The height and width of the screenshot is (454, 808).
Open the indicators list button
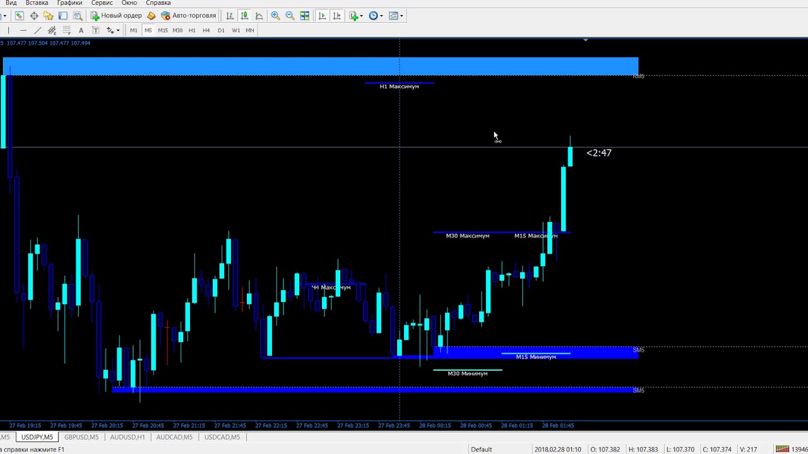tap(353, 16)
